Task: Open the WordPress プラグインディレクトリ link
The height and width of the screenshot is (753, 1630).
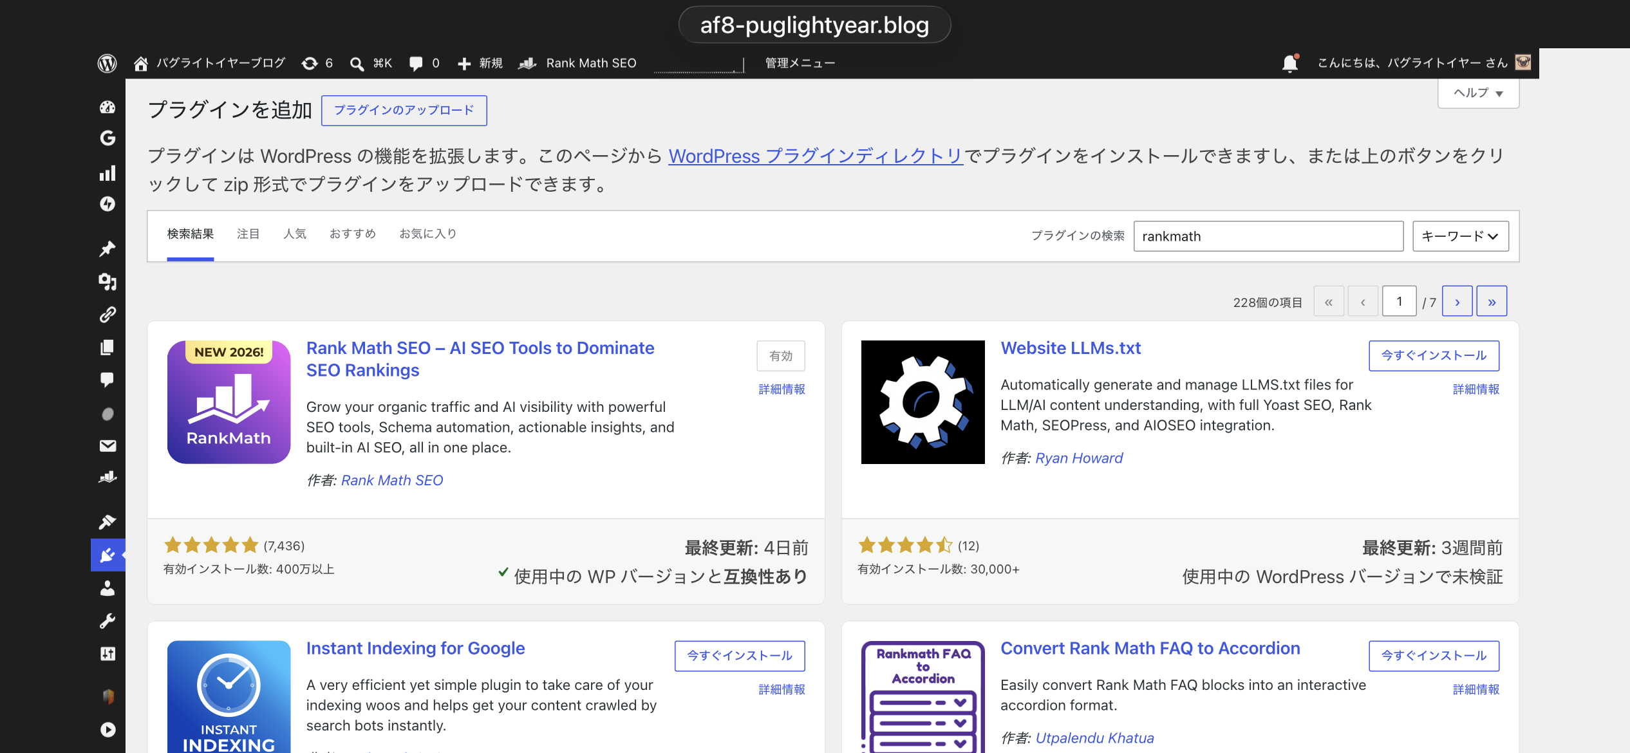Action: 816,156
